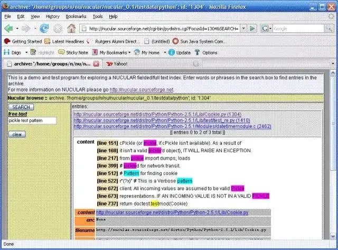Screen dimensions: 338x250
Task: Open the View menu
Action: coord(35,16)
